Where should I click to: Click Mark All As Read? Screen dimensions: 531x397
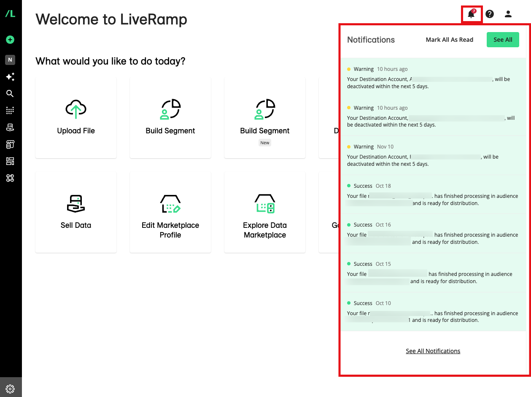click(x=449, y=40)
